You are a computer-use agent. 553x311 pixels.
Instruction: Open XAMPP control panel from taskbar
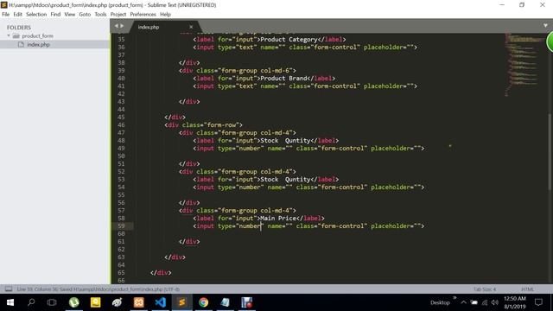[x=138, y=302]
